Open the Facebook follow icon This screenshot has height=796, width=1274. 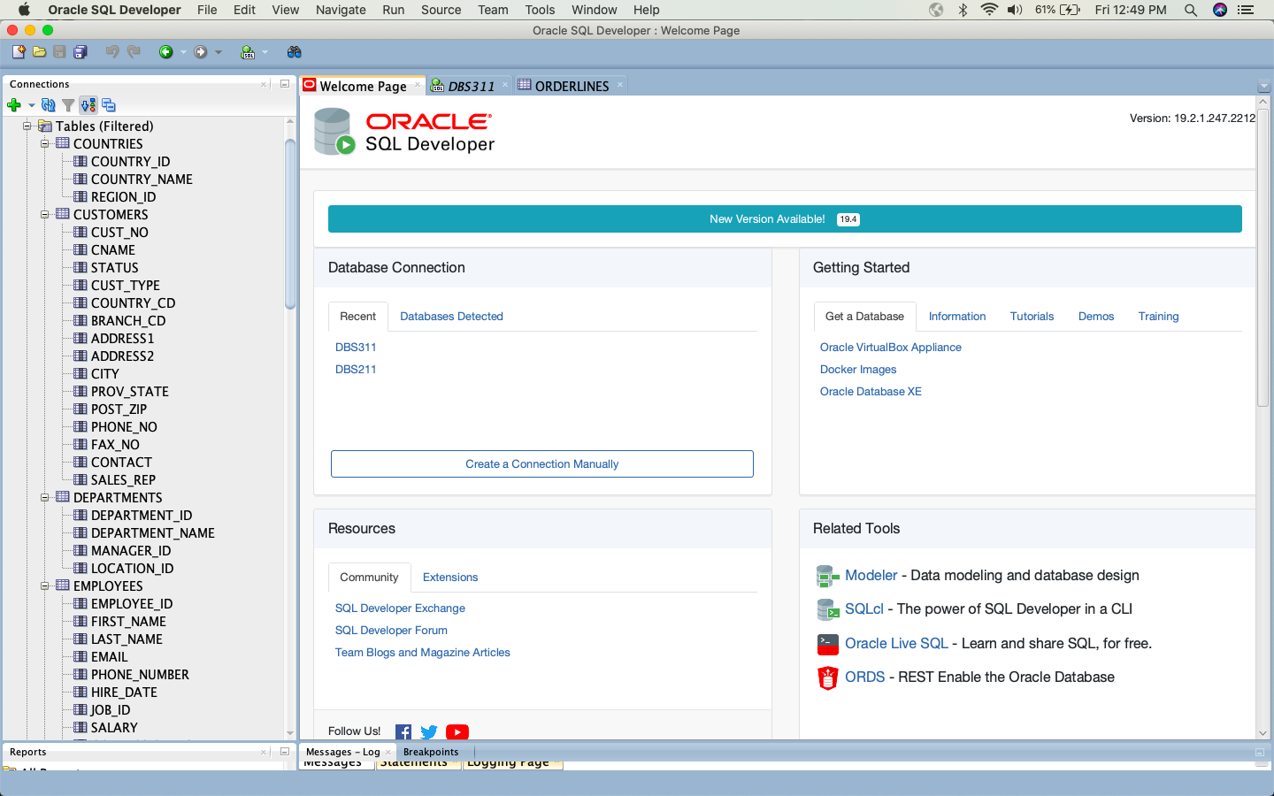tap(403, 732)
